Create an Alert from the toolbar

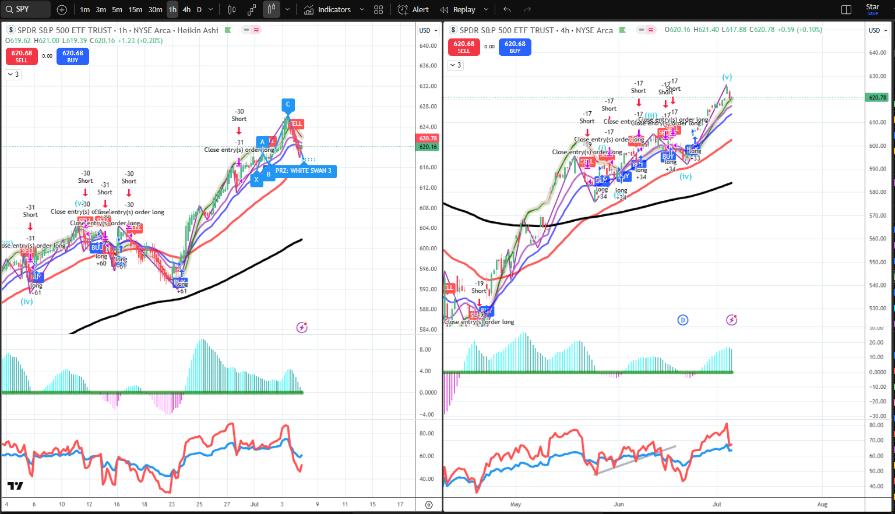click(x=413, y=10)
